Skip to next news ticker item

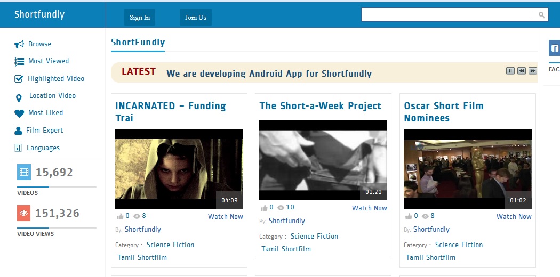(x=532, y=71)
